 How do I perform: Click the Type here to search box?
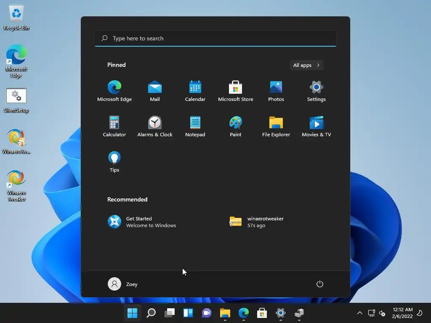pos(215,38)
